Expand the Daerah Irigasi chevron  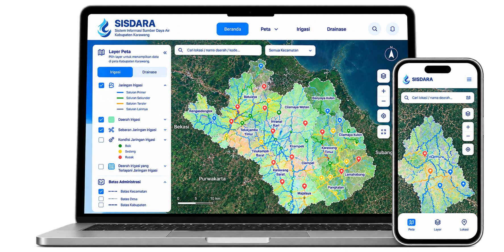(x=165, y=120)
